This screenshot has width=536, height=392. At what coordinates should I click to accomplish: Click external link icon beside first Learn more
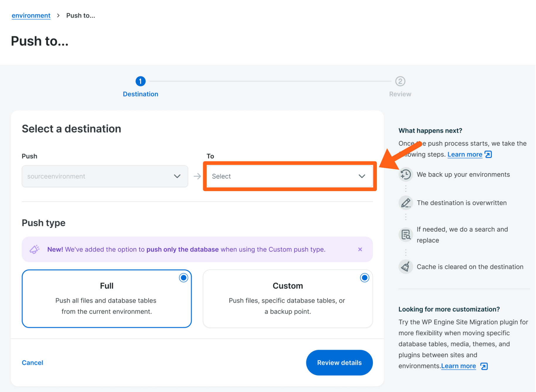tap(488, 154)
